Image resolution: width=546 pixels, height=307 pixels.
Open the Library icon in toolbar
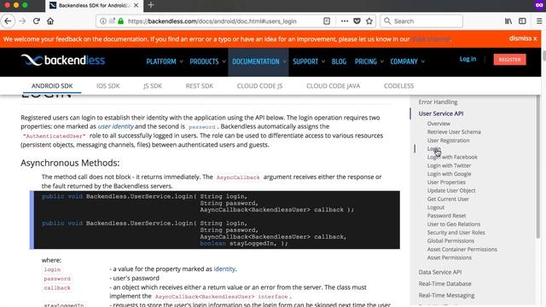(x=508, y=20)
